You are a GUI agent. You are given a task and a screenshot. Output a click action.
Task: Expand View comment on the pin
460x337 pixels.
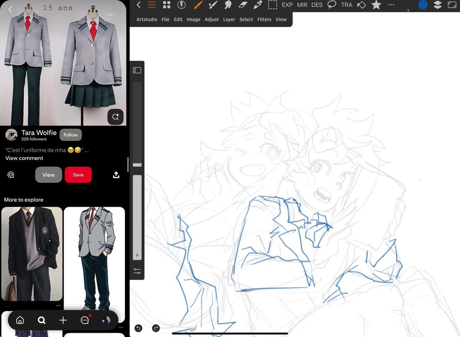(x=24, y=158)
